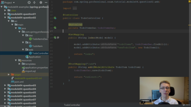Click the @ gutter marker on line 19
The width and height of the screenshot is (191, 107).
[x=58, y=38]
